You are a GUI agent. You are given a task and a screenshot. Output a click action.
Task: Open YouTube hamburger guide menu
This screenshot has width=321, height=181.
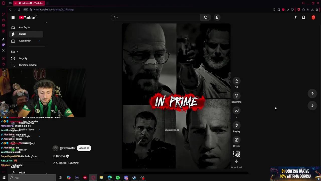[13, 17]
